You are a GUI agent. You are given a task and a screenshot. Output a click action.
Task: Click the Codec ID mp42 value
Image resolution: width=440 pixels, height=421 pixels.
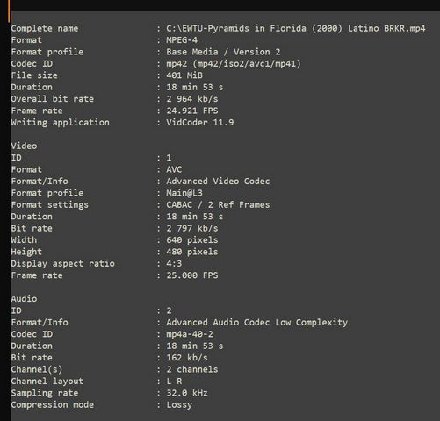[x=234, y=64]
